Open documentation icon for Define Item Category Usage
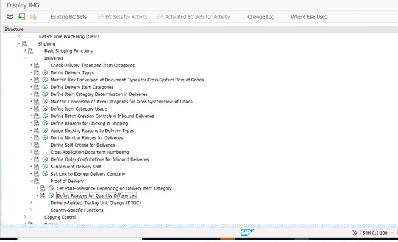Screen dimensions: 398x242 coord(37,109)
